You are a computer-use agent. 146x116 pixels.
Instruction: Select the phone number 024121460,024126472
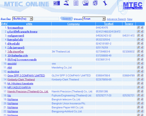coord(108,32)
